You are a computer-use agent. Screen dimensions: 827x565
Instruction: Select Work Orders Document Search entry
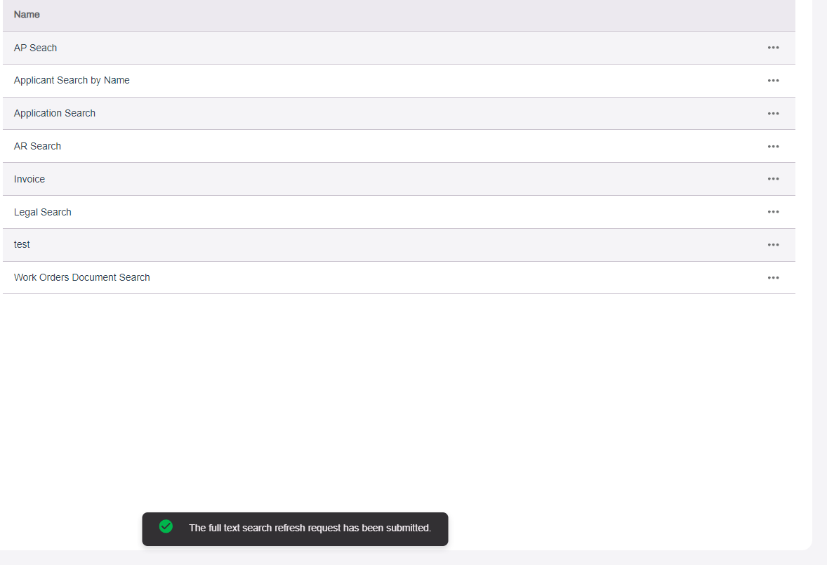coord(81,277)
